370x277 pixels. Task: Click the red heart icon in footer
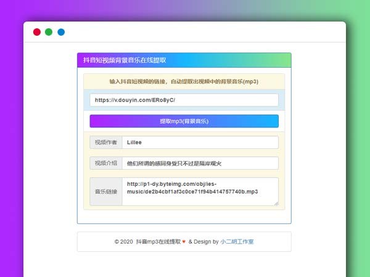point(184,242)
